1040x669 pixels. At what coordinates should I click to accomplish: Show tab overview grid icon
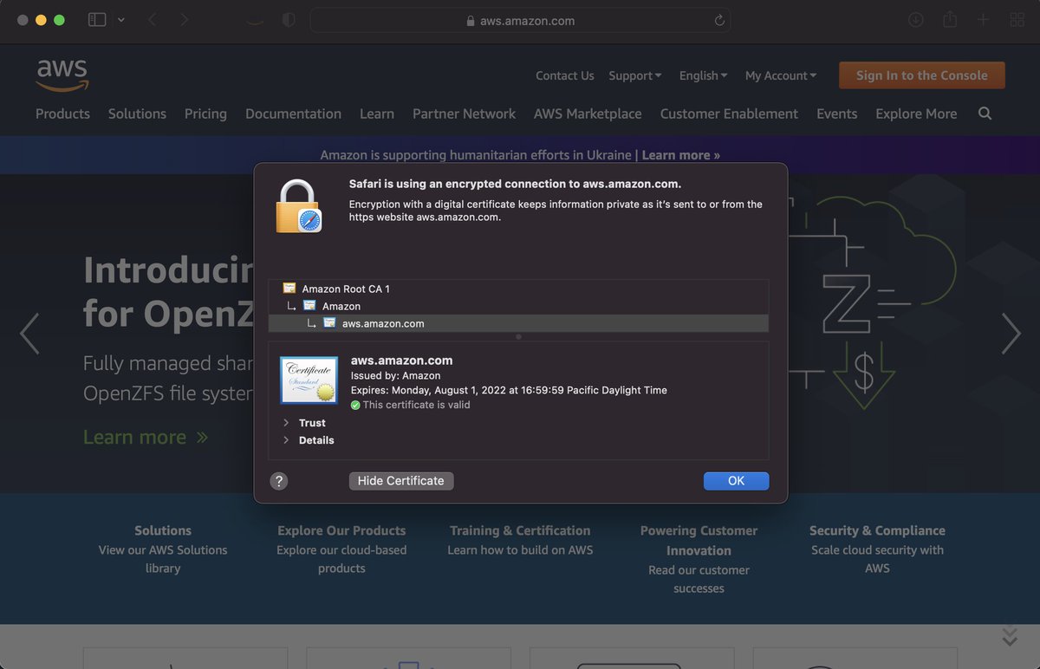(1017, 20)
